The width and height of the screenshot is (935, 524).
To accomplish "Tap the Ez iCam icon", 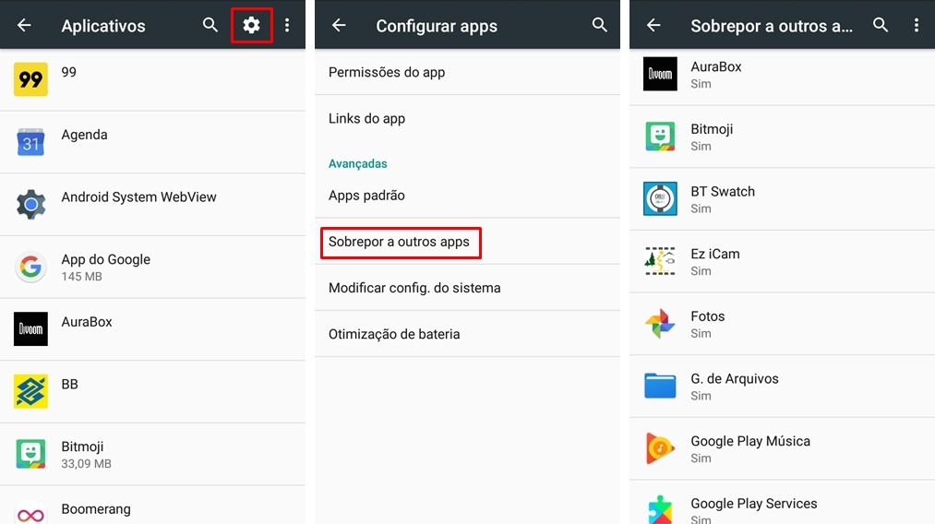I will click(660, 261).
